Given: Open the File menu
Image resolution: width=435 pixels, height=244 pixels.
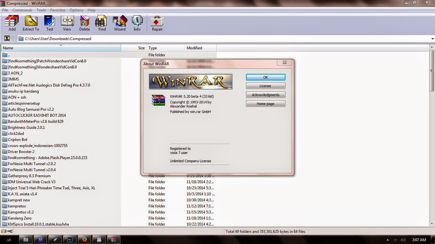Looking at the screenshot, I should point(5,10).
